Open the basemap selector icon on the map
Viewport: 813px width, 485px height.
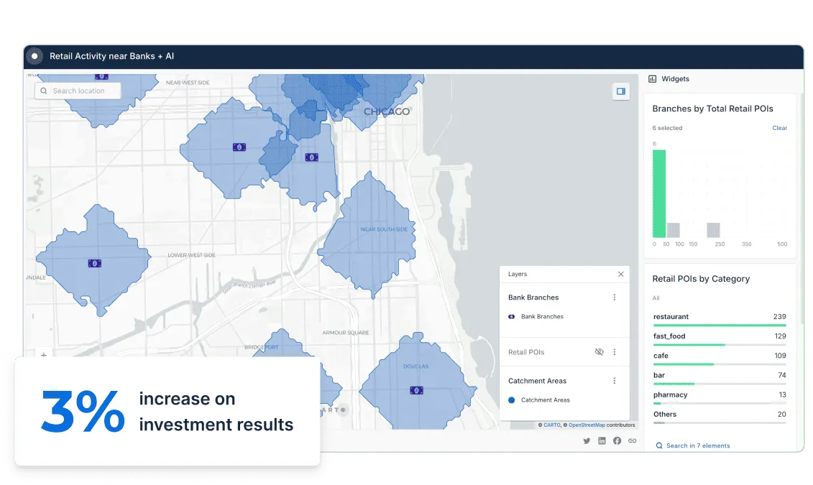coord(621,91)
